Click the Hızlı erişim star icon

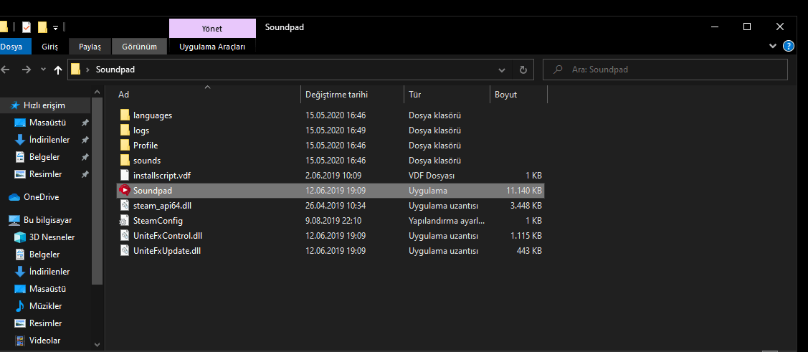point(15,105)
